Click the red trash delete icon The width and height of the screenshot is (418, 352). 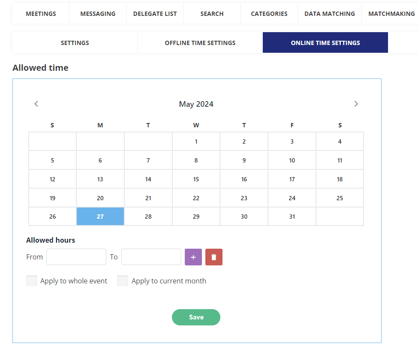tap(214, 257)
